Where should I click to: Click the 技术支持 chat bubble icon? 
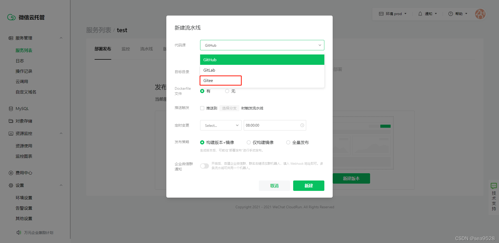coord(494,186)
